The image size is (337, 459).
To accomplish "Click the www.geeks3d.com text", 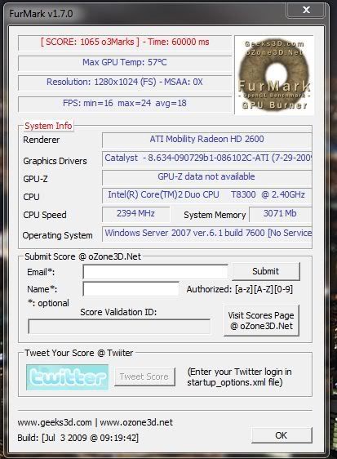I will pyautogui.click(x=55, y=422).
